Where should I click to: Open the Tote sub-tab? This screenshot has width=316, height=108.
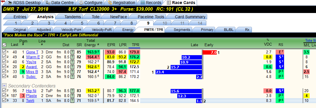coord(95,17)
